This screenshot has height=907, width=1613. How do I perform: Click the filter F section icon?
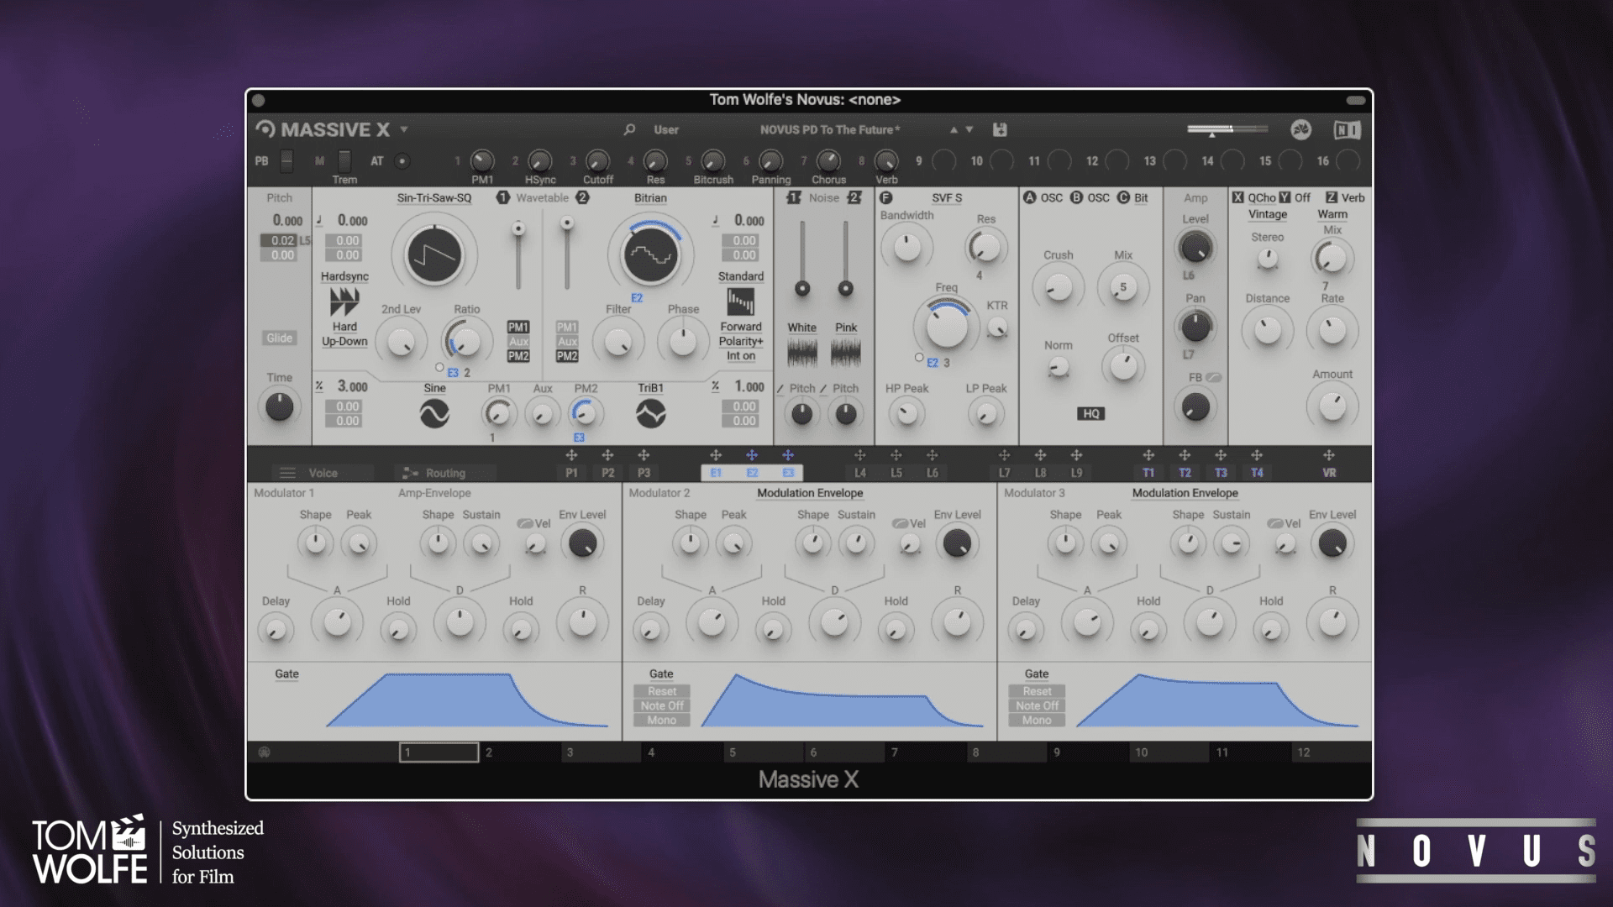[885, 198]
